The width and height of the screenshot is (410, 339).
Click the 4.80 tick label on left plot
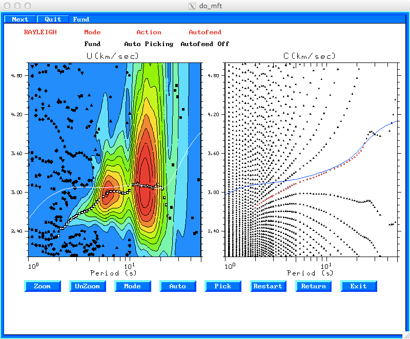tap(17, 76)
